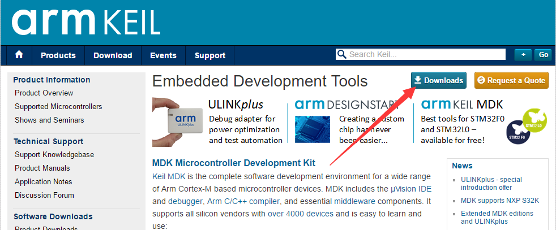This screenshot has width=556, height=230.
Task: Open Discussion Forum link
Action: tap(44, 195)
